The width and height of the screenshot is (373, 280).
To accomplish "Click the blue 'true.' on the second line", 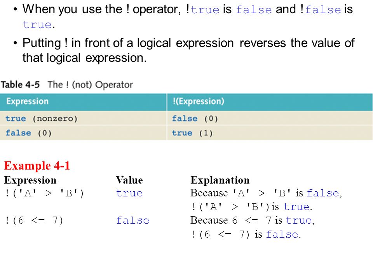I will coord(39,24).
